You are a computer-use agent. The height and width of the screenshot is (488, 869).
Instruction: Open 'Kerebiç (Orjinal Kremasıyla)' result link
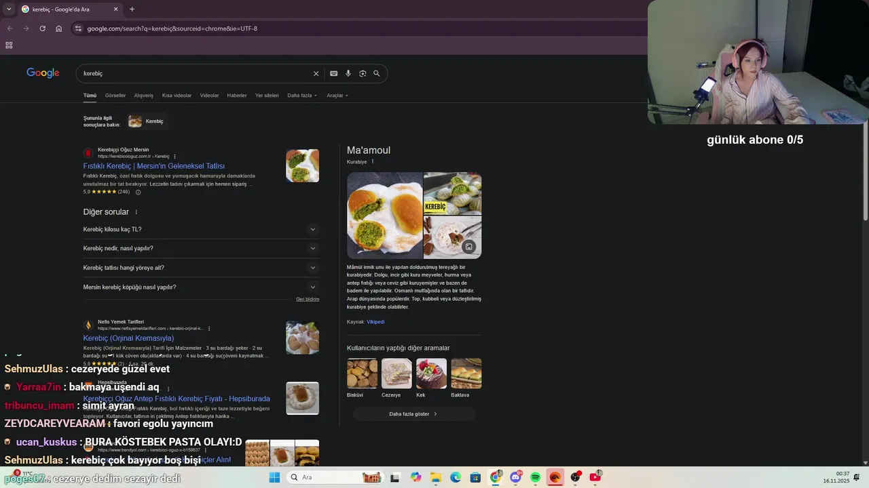click(x=128, y=338)
